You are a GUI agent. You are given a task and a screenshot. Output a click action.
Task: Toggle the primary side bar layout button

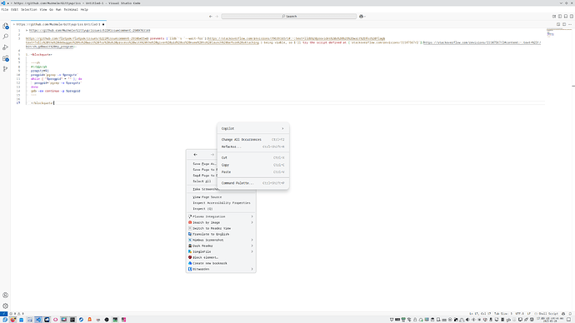tap(560, 17)
